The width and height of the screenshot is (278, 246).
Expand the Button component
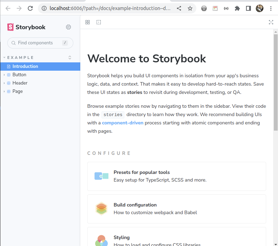point(4,75)
